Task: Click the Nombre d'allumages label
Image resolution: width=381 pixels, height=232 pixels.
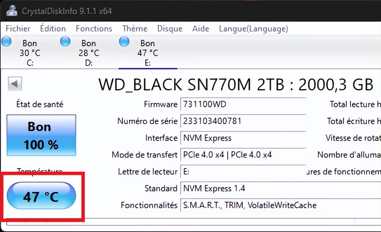Action: pyautogui.click(x=349, y=155)
